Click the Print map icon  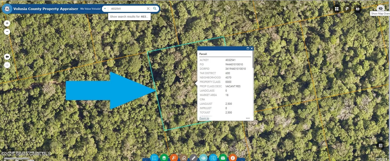click(x=357, y=9)
